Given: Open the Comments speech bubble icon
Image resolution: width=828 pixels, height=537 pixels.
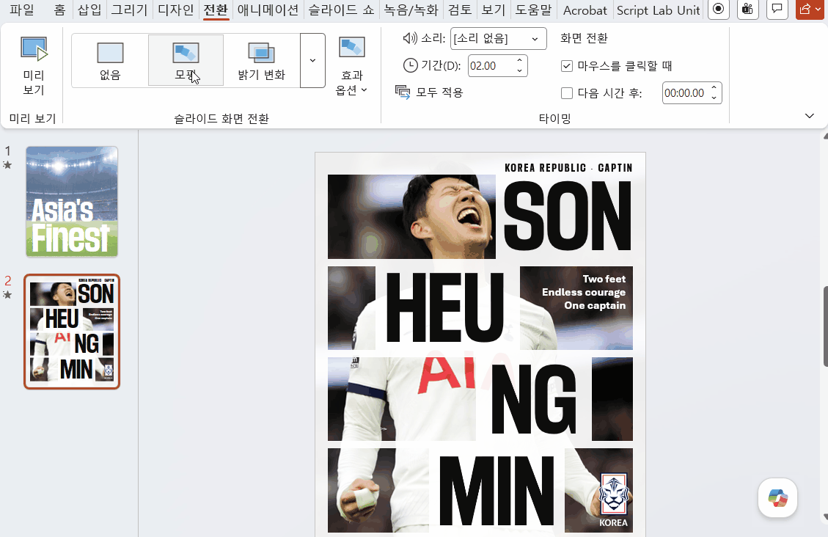Looking at the screenshot, I should tap(777, 9).
